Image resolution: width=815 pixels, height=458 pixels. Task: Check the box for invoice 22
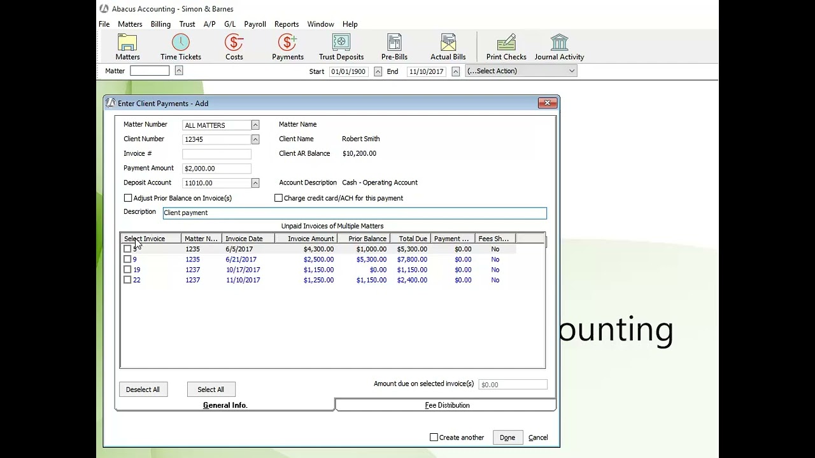(127, 280)
